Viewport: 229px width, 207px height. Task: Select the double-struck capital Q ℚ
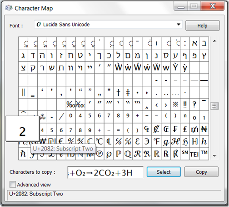[128, 154]
